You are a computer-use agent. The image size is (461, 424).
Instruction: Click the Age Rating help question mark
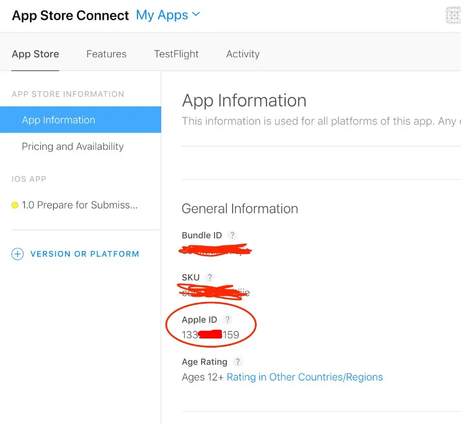tap(238, 362)
